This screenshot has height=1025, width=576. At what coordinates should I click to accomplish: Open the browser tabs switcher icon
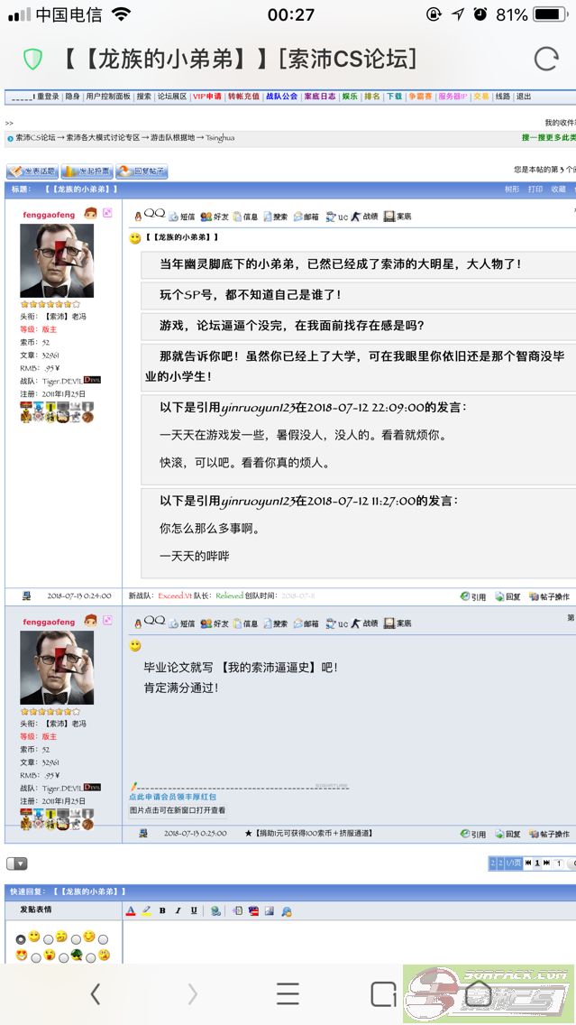coord(383,994)
